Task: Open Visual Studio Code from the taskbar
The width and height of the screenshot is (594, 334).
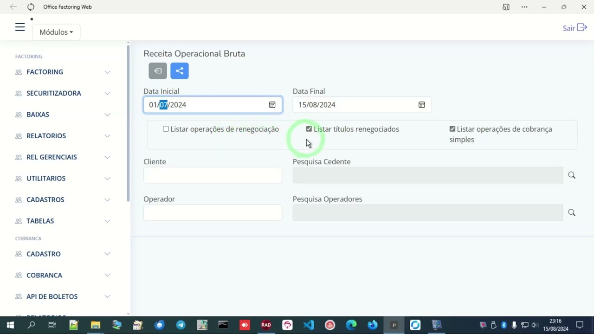Action: 309,325
